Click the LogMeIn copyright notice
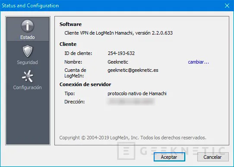Viewport: 234px width, 167px height. pyautogui.click(x=133, y=138)
